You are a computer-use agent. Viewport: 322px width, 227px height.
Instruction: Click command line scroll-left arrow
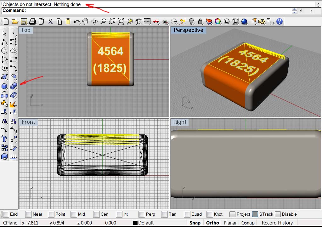coord(301,11)
